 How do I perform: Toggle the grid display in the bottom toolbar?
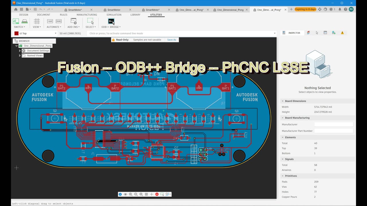(146, 194)
